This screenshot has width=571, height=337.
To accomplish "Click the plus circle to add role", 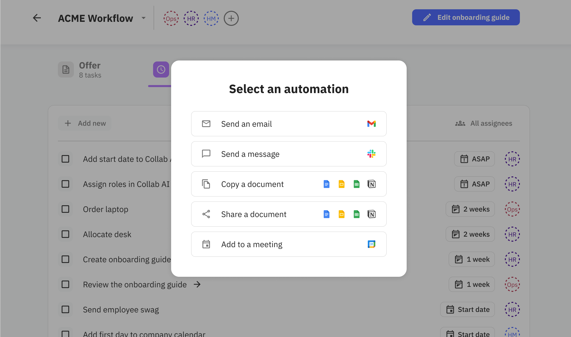I will pyautogui.click(x=231, y=18).
